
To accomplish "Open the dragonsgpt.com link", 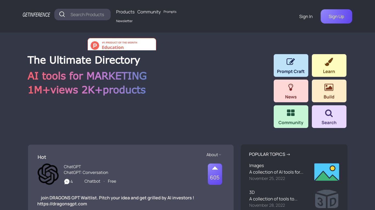I will pyautogui.click(x=62, y=204).
